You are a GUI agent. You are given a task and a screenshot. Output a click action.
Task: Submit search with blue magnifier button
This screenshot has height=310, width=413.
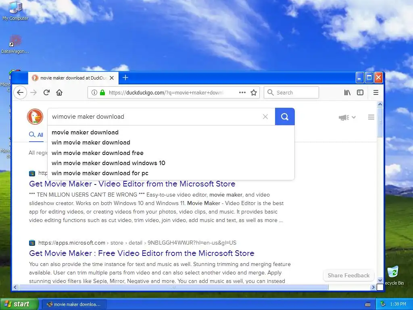point(285,117)
